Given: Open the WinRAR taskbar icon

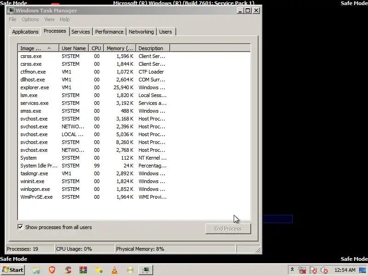Looking at the screenshot, I should 83,270.
